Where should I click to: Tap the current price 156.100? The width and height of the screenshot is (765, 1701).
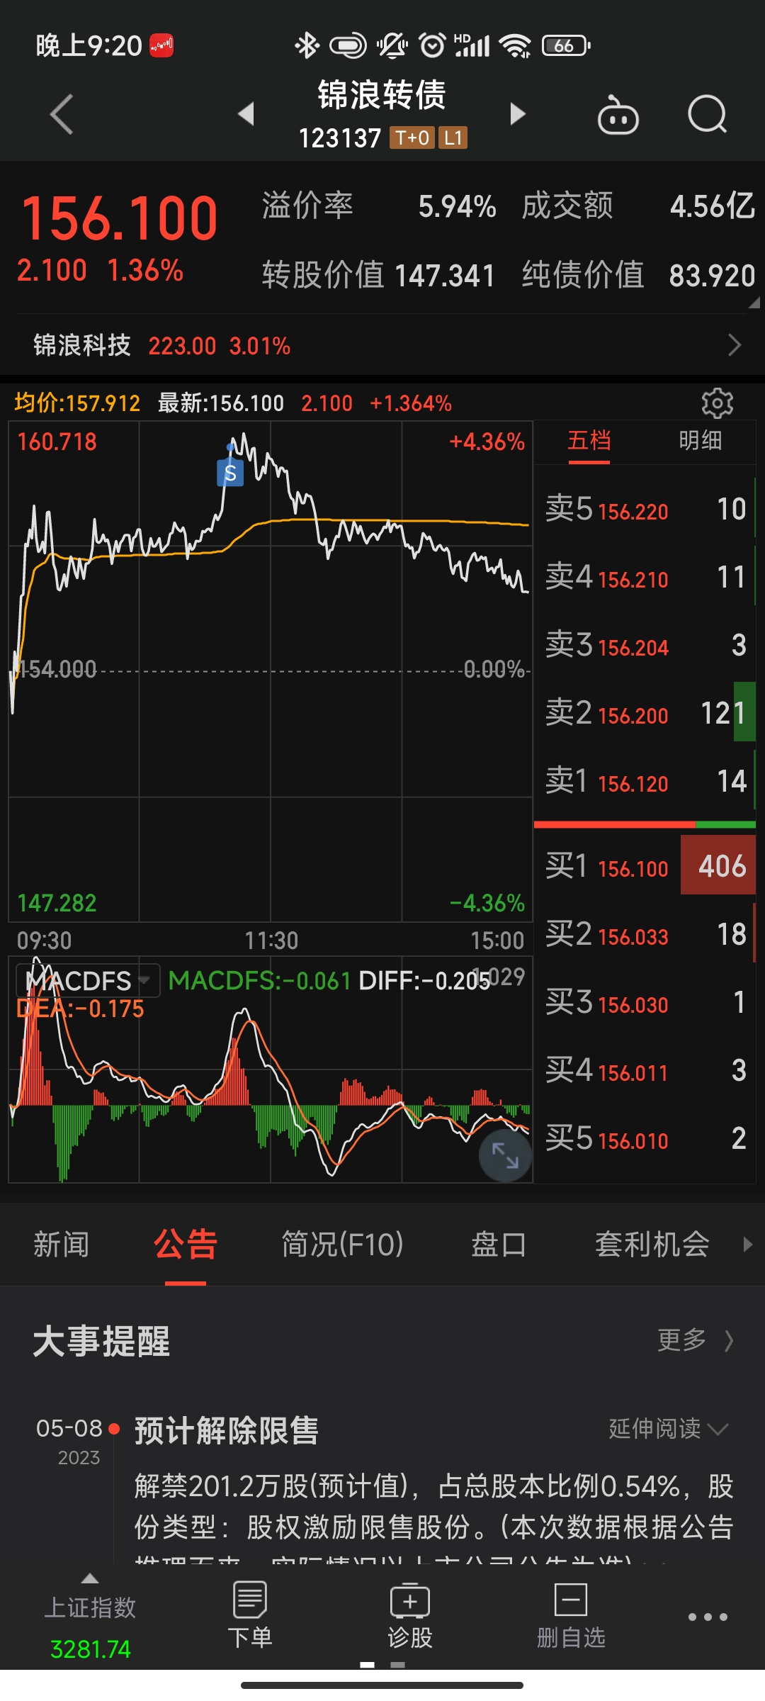point(119,218)
